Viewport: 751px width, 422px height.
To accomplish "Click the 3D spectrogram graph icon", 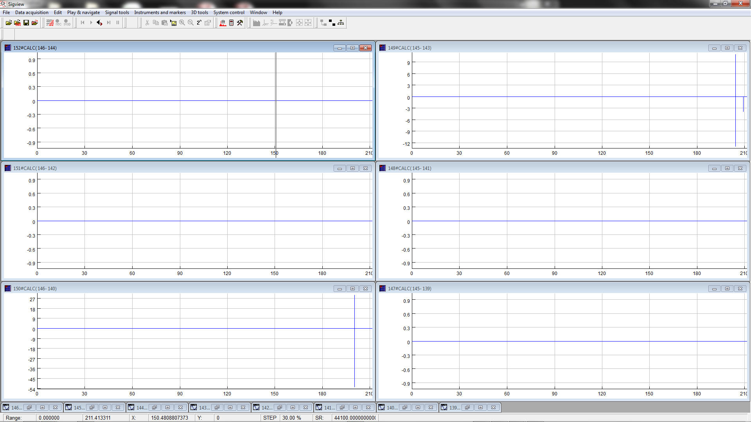I will coord(257,23).
